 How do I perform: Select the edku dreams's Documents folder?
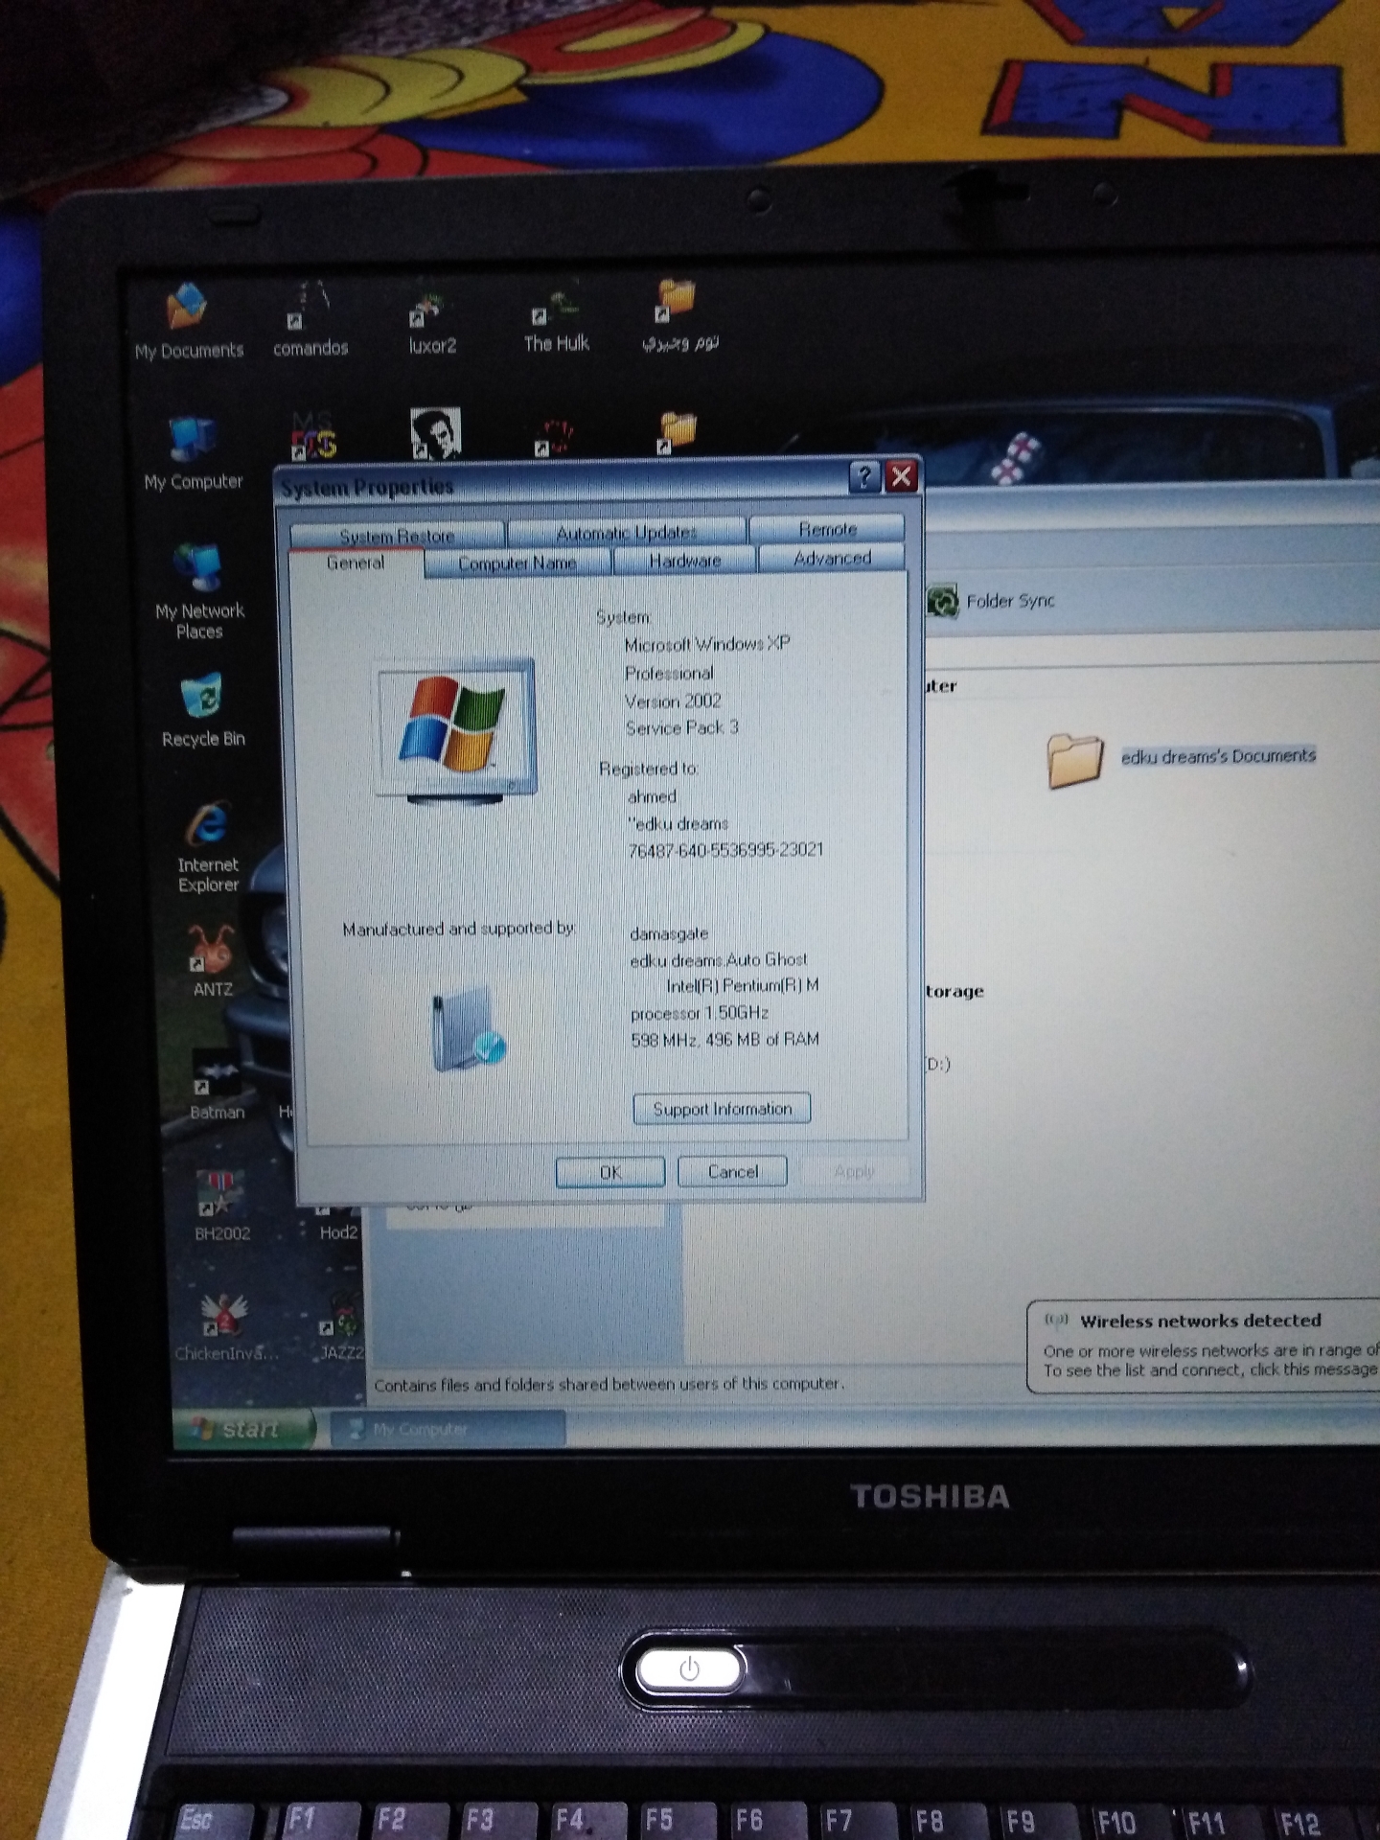pos(1182,758)
